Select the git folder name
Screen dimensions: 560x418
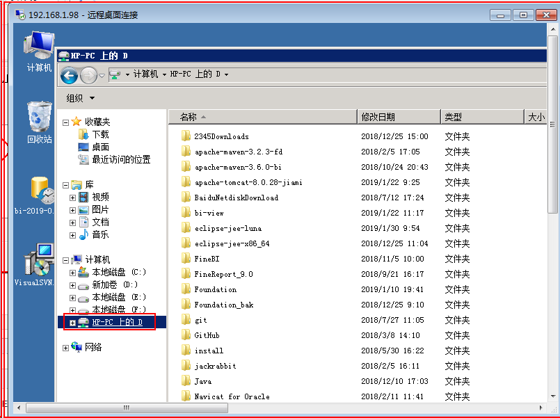coord(201,320)
